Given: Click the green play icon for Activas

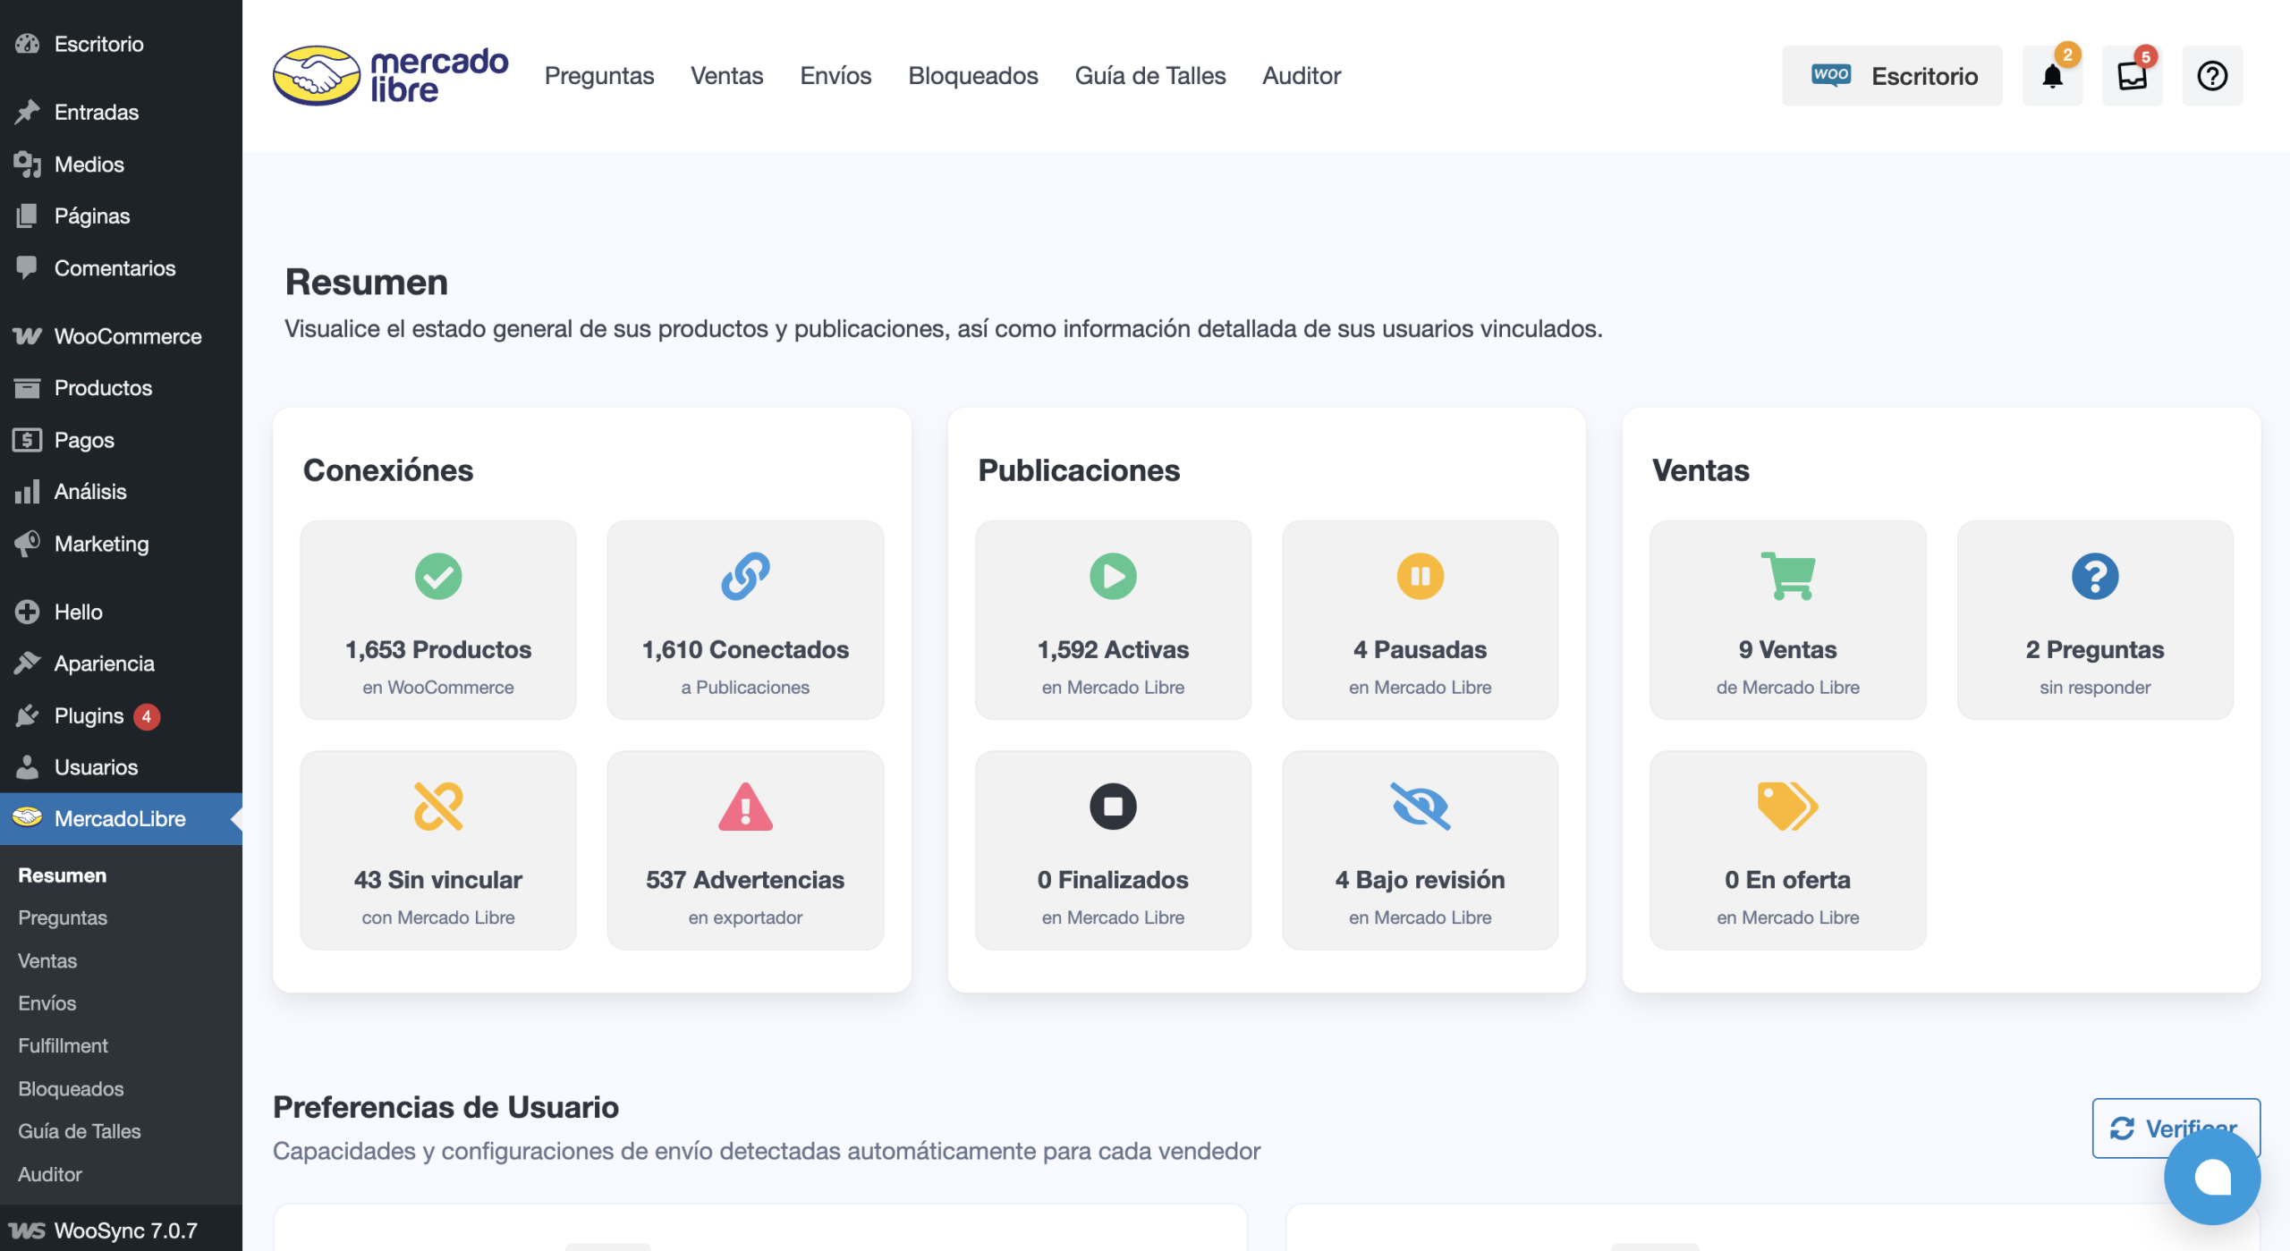Looking at the screenshot, I should [1113, 576].
